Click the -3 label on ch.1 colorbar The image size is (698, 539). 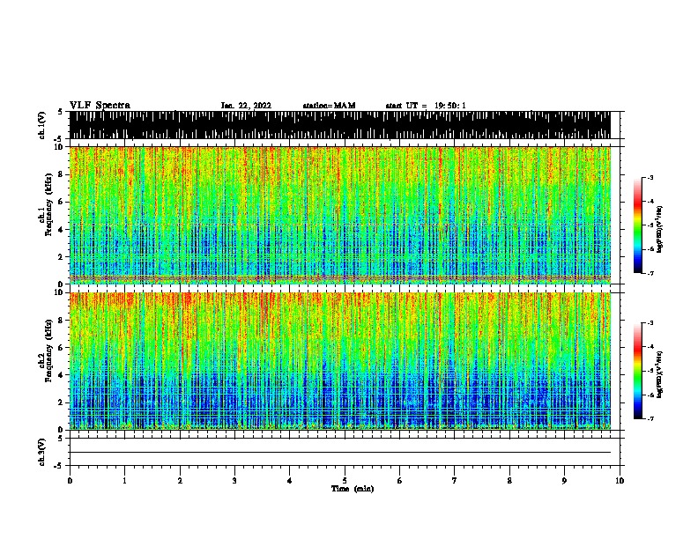pyautogui.click(x=650, y=178)
